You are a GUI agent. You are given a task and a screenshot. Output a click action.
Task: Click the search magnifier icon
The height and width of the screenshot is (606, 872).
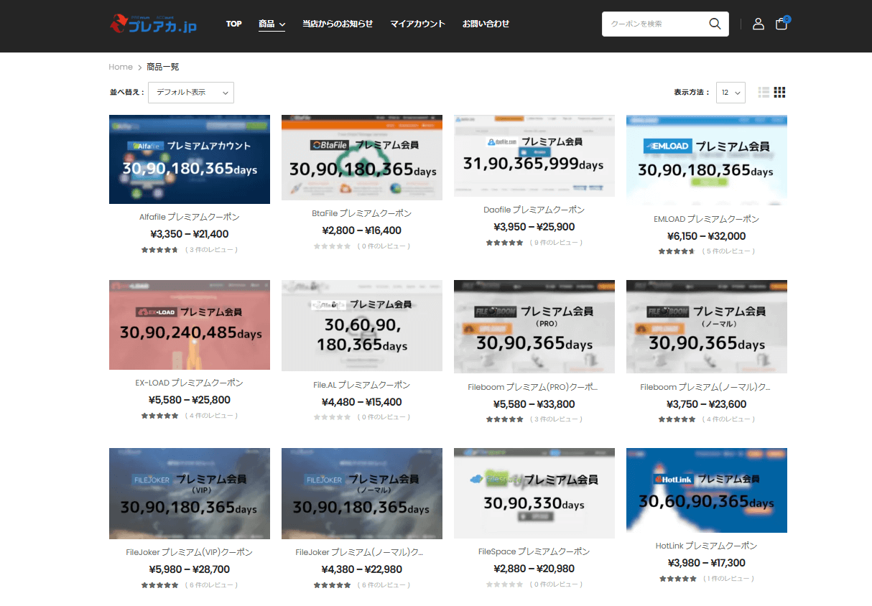pos(714,24)
